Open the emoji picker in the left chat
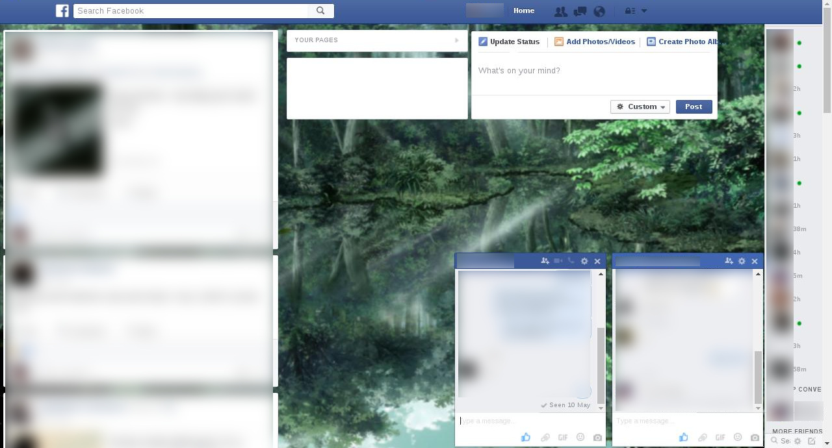The image size is (832, 448). tap(580, 438)
